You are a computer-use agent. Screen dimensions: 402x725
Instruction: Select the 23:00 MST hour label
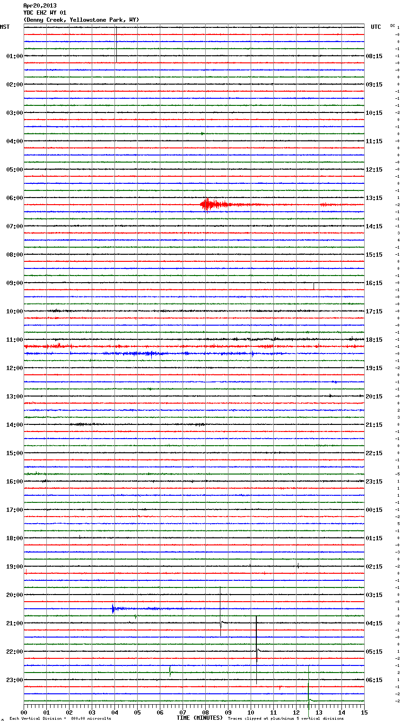point(15,680)
